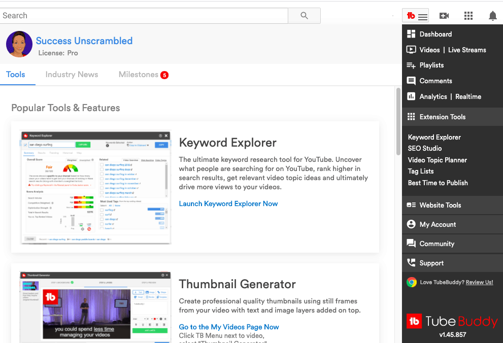Screen dimensions: 503x343
Task: Expand the Community section
Action: [452, 244]
